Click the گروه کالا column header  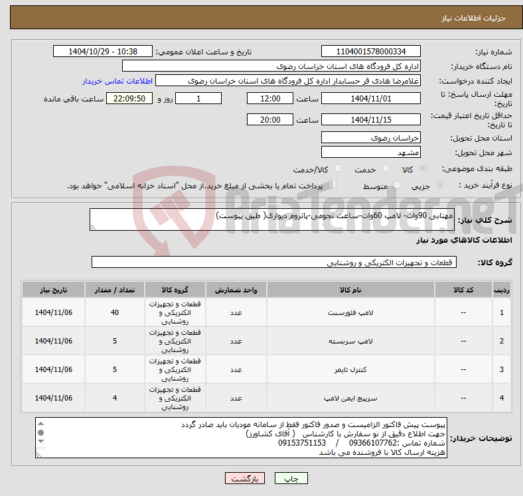(175, 290)
